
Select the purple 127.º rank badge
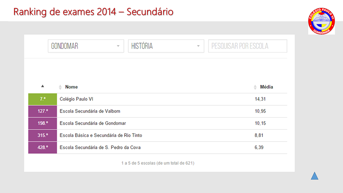click(43, 111)
